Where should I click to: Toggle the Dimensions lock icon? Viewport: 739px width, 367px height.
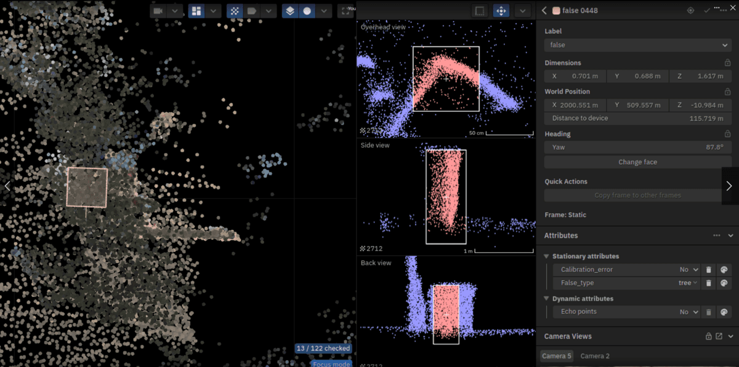pyautogui.click(x=727, y=63)
